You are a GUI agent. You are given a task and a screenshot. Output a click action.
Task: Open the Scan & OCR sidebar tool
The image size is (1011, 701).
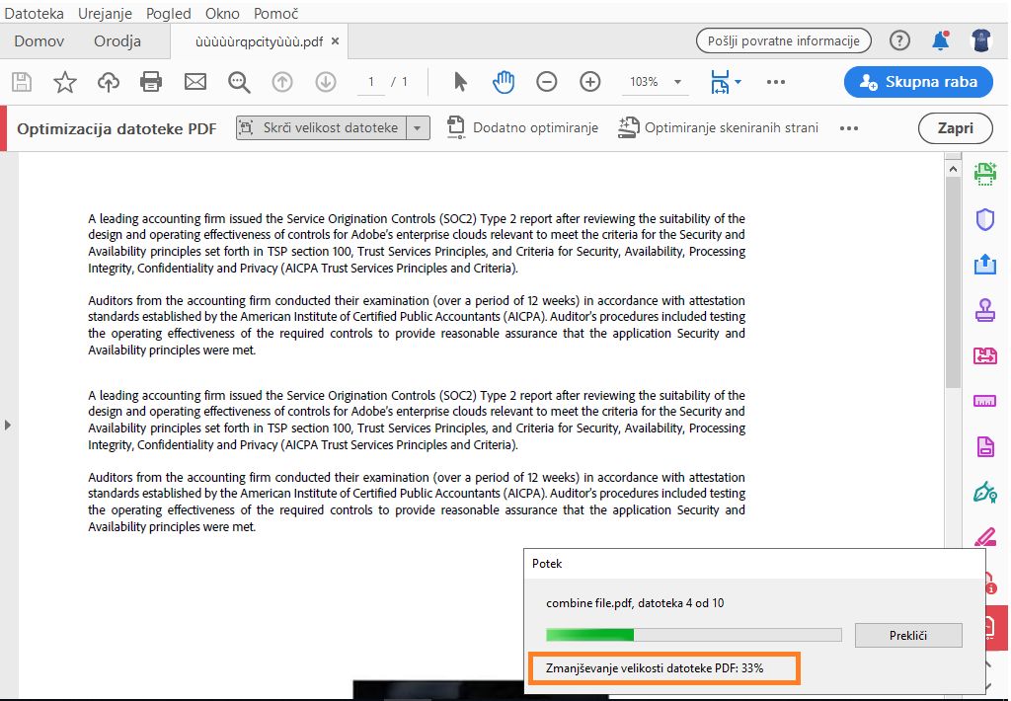pos(983,173)
